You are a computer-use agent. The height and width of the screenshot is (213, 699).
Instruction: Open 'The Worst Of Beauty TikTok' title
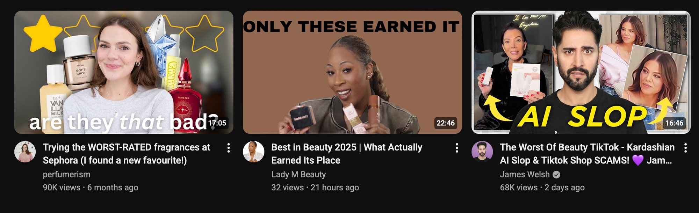coord(587,154)
